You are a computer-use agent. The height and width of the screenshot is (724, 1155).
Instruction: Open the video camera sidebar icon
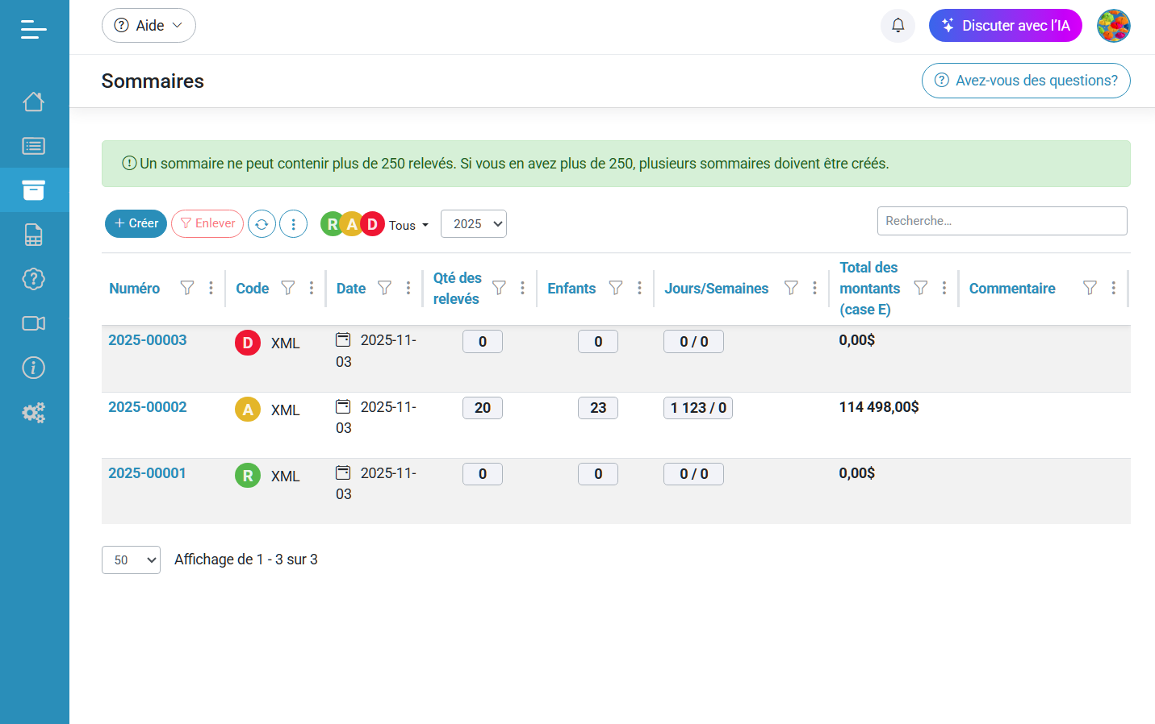coord(33,323)
